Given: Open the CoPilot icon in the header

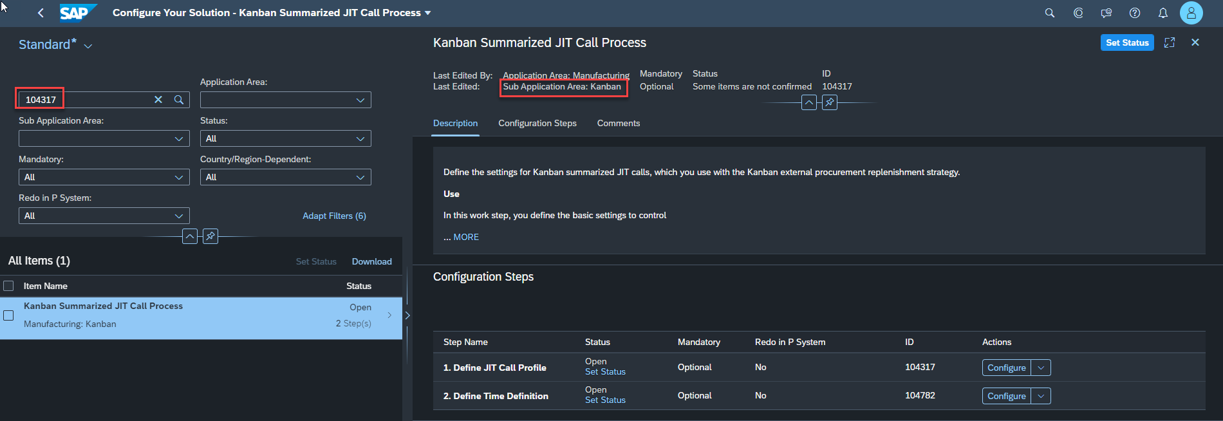Looking at the screenshot, I should (1078, 13).
